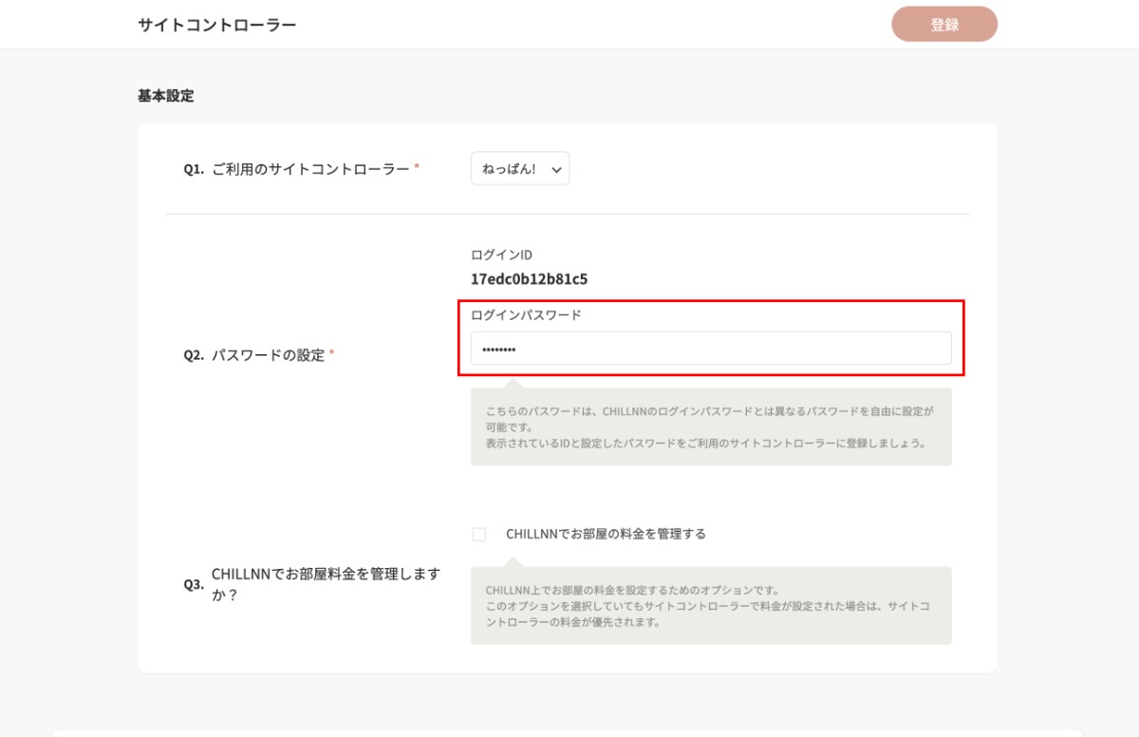Click the red asterisk beside パスワードの設定
The width and height of the screenshot is (1139, 737).
pos(331,354)
